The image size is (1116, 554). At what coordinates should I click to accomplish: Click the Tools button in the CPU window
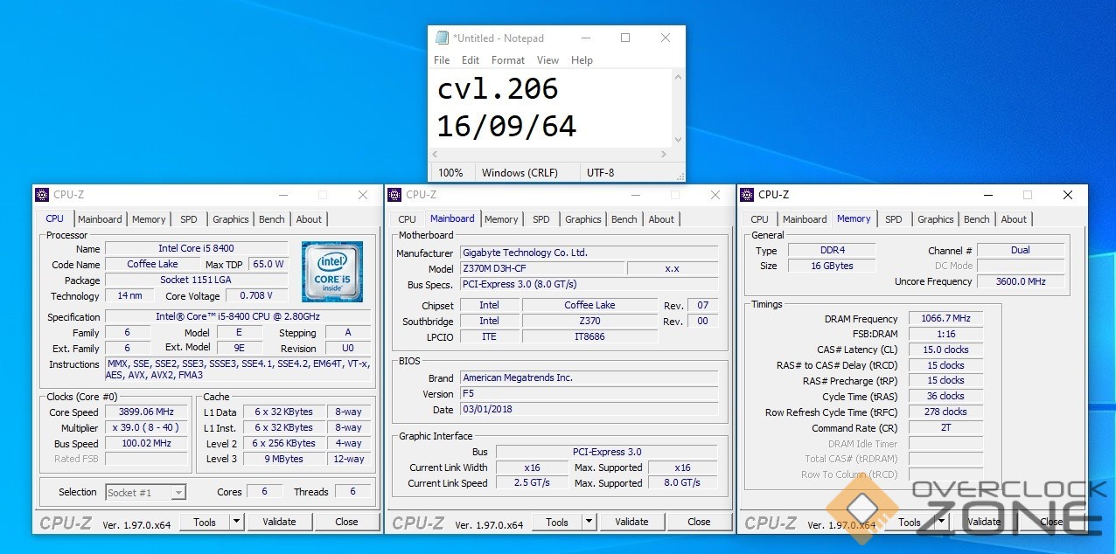pos(205,522)
